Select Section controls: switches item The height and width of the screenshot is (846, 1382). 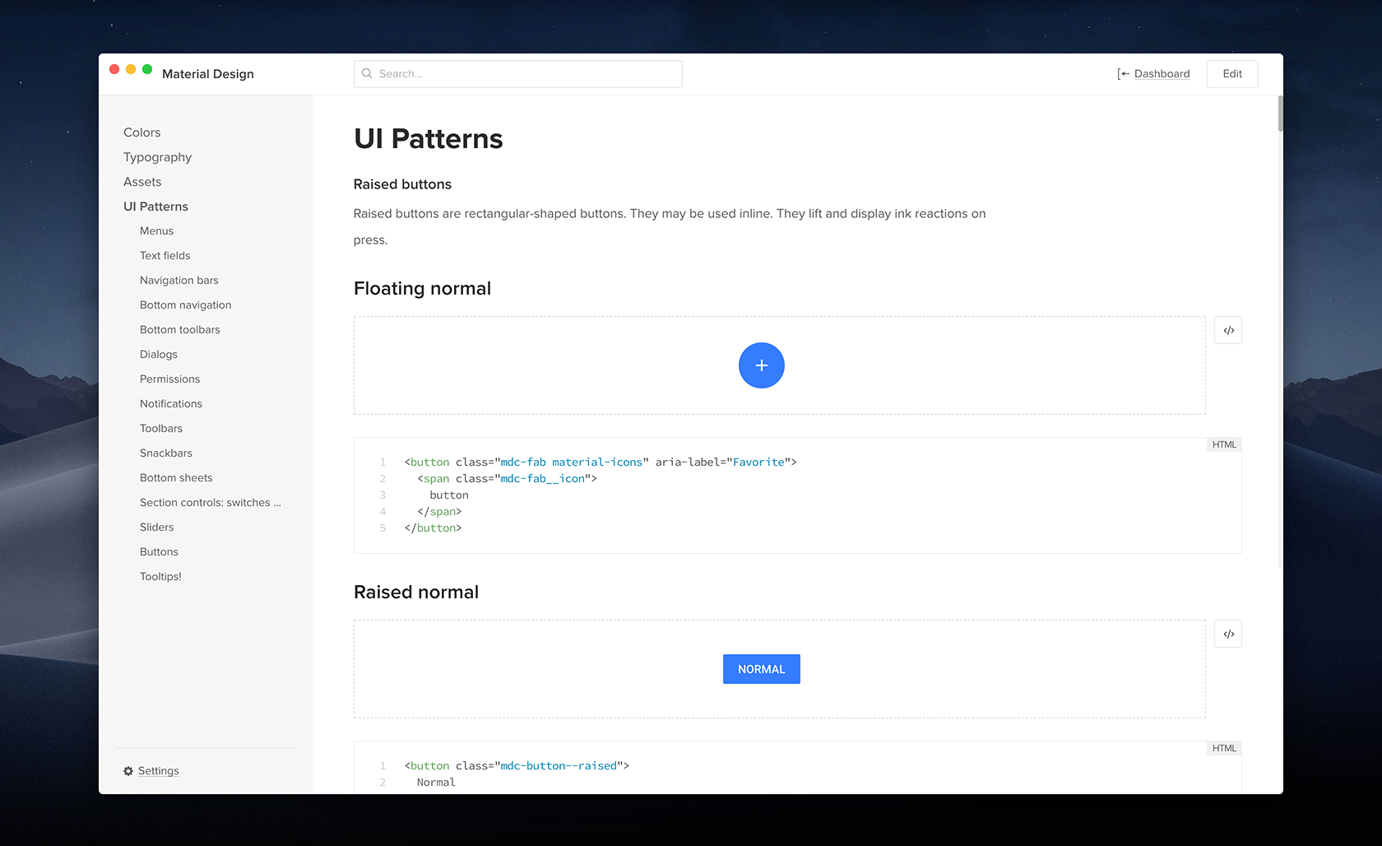pos(210,503)
